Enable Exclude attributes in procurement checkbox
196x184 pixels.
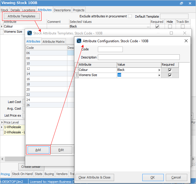(x=130, y=16)
